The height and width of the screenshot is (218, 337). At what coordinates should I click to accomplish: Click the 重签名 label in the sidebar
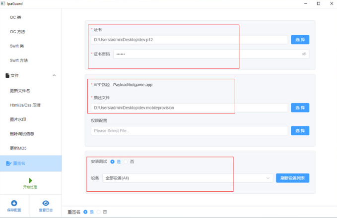[19, 163]
